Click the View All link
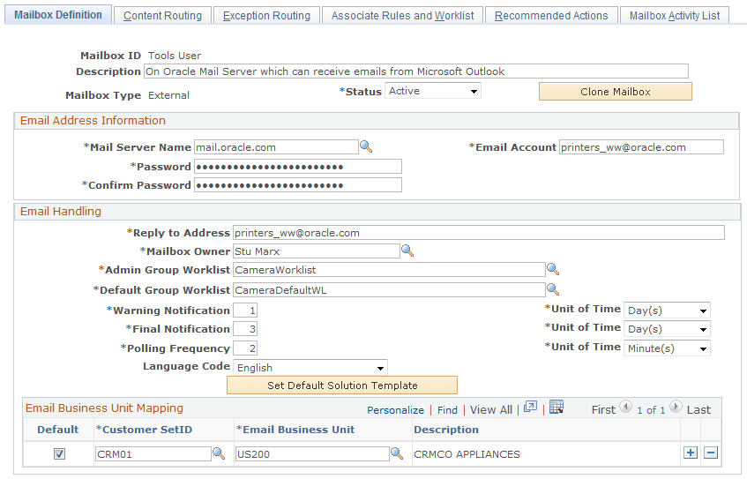The width and height of the screenshot is (747, 479). (491, 410)
